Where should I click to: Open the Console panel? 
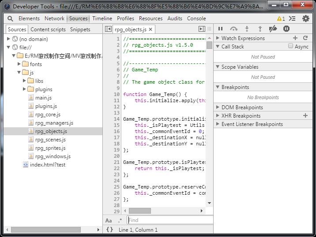pyautogui.click(x=196, y=19)
